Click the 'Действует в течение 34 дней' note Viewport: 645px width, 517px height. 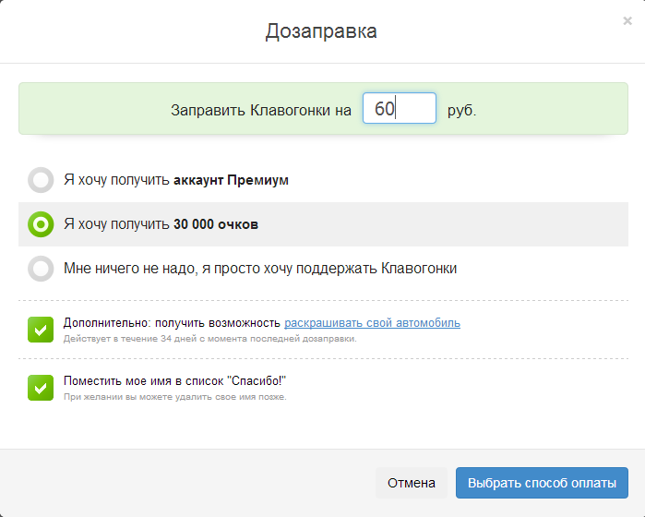tap(209, 339)
